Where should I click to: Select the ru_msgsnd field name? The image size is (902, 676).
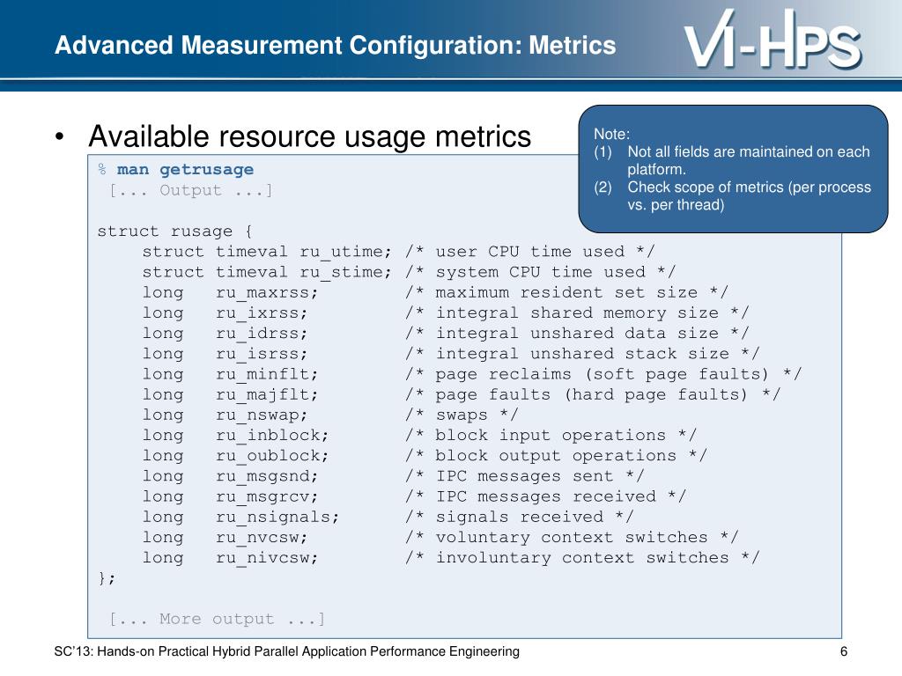coord(267,477)
